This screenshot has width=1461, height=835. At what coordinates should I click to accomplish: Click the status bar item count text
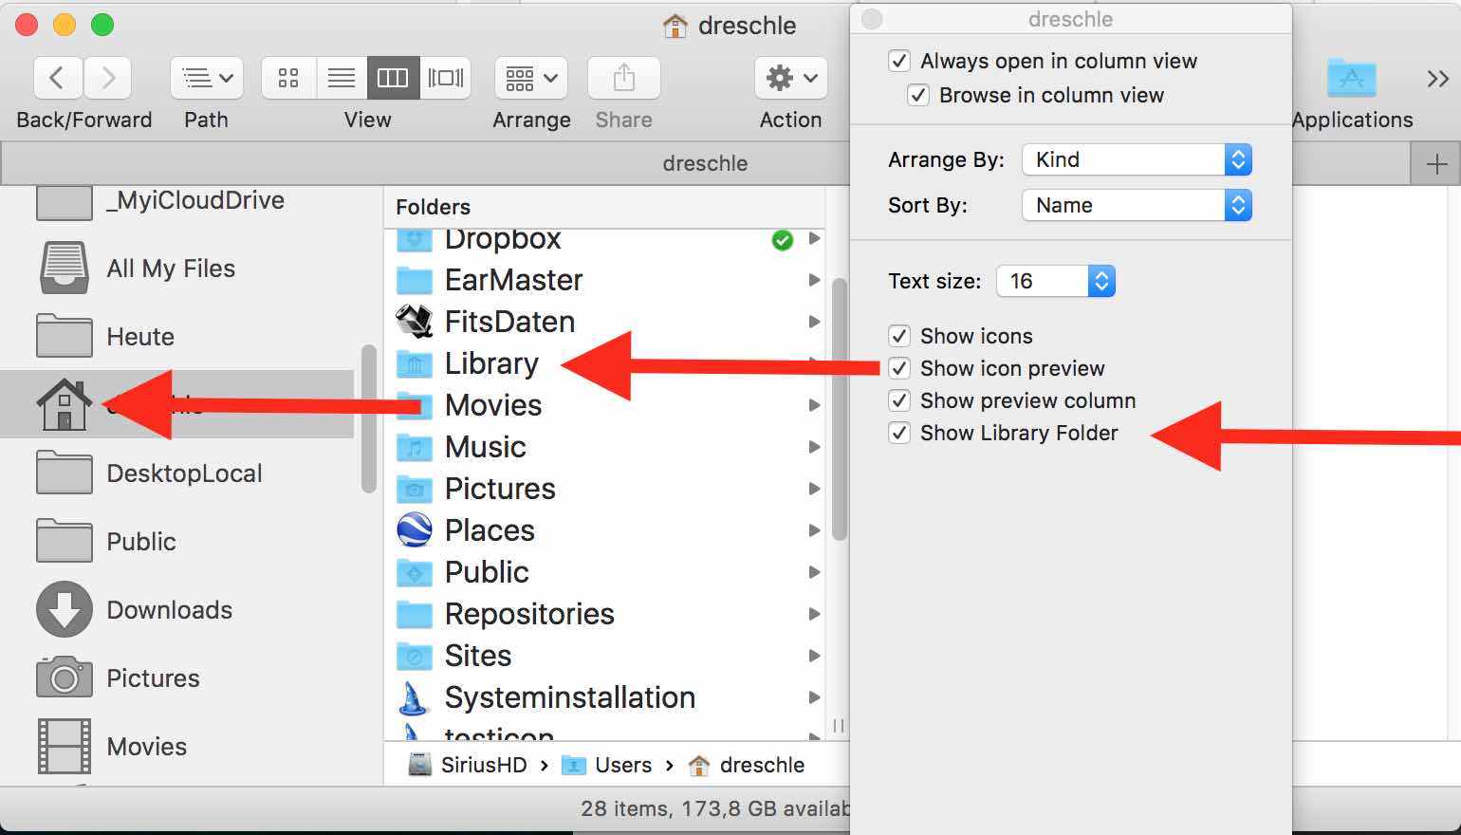click(715, 808)
